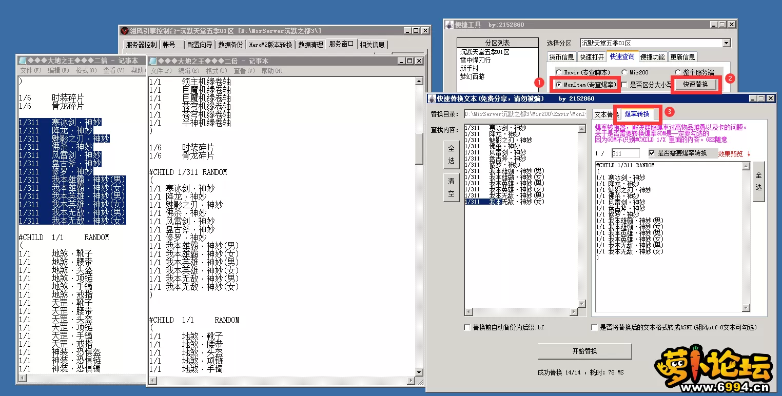
Task: Open the 选择分区 dropdown list
Action: pos(726,44)
